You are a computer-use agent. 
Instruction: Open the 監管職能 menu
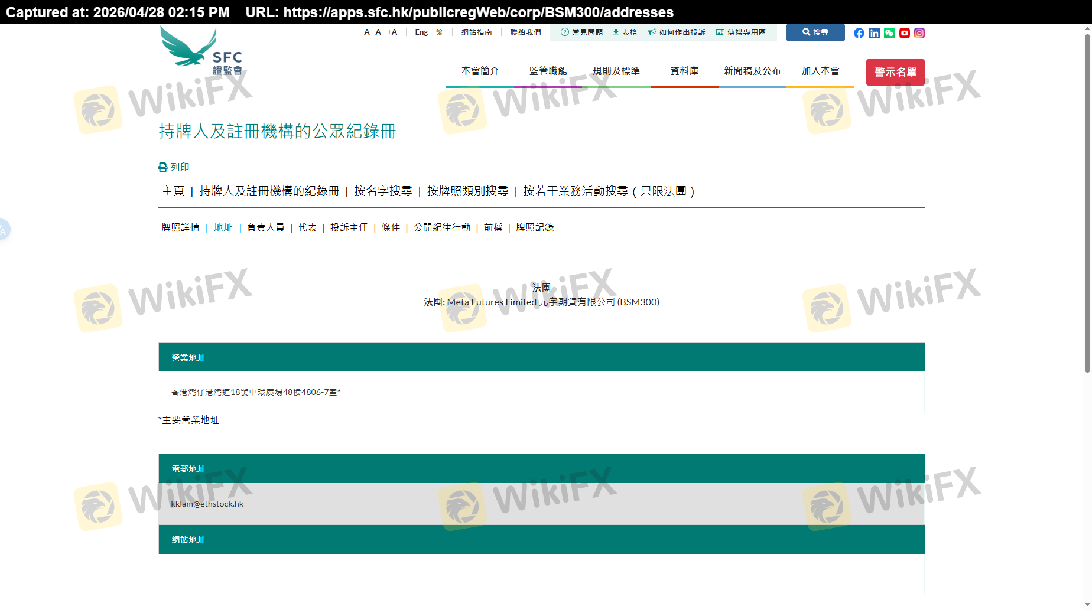tap(548, 71)
